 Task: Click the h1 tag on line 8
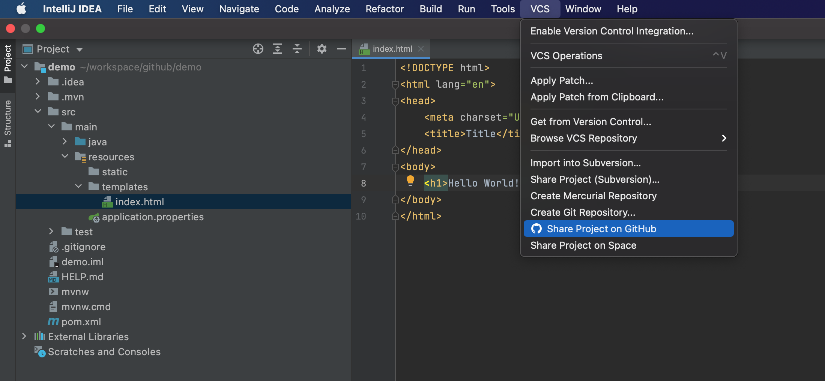tap(436, 183)
